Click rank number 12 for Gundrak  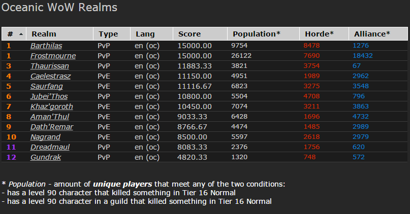pos(11,157)
